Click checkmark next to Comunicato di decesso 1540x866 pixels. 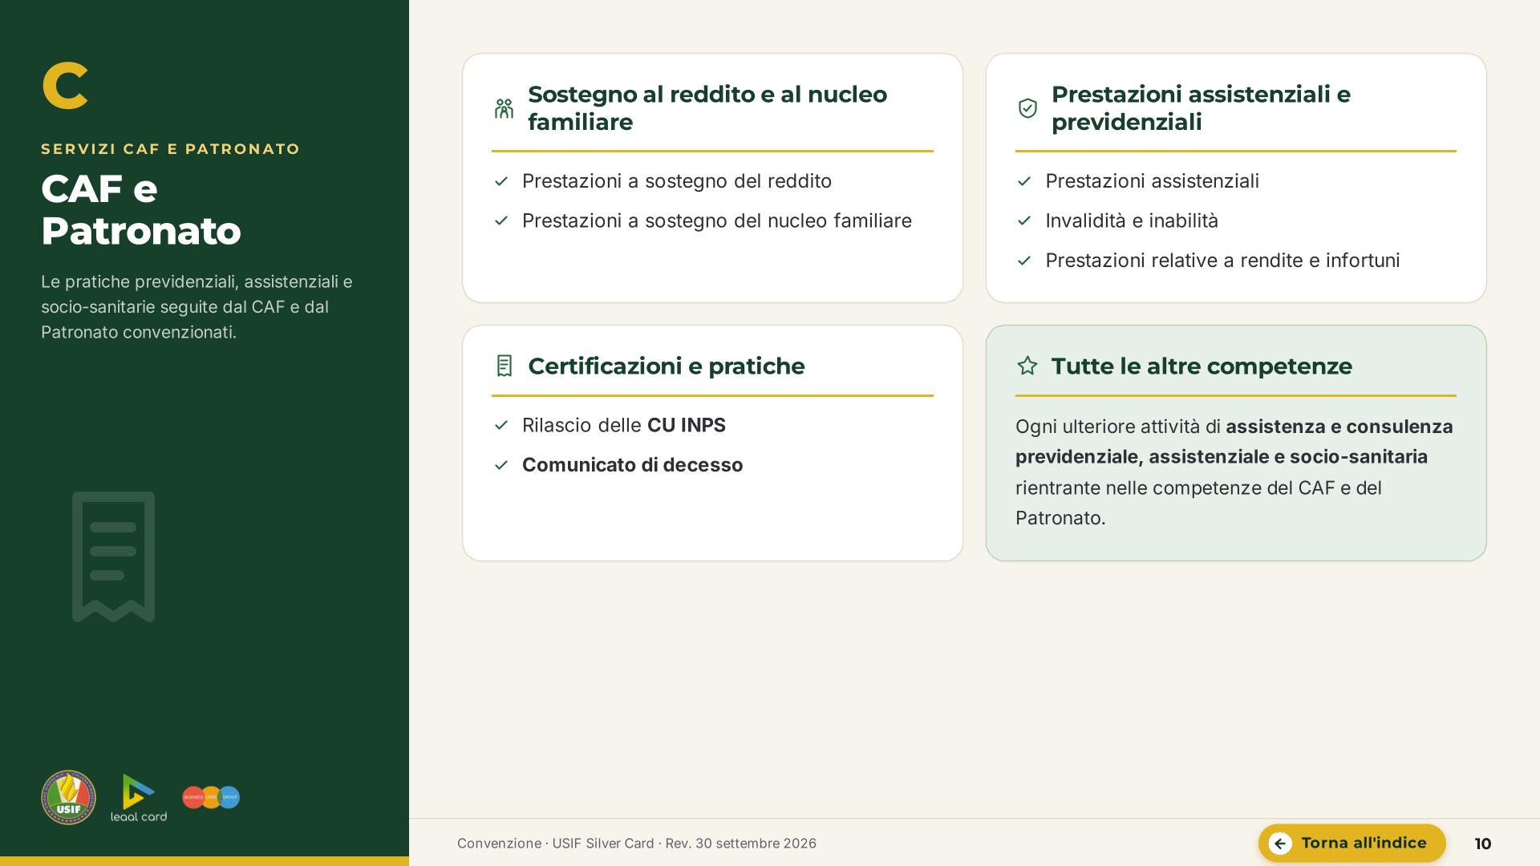[x=501, y=465]
